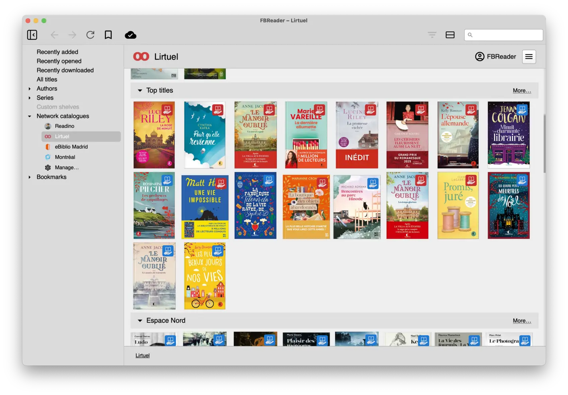The image size is (568, 395).
Task: Click borrow badge on La fabuleuse telenovela
Action: point(269,181)
